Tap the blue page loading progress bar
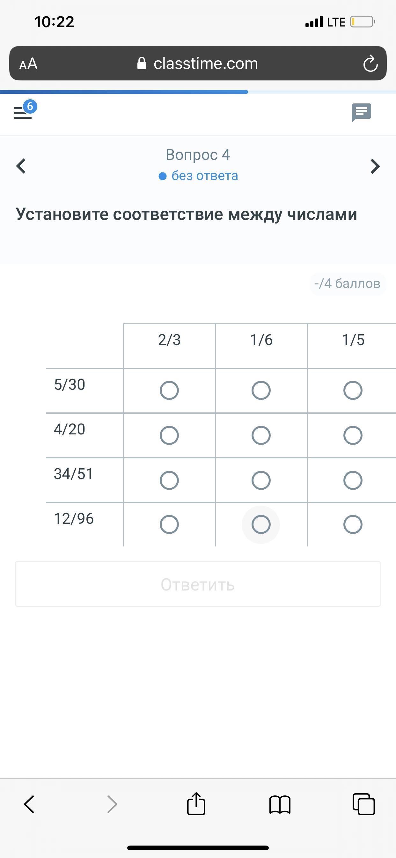Screen dimensions: 396x858 click(x=124, y=92)
